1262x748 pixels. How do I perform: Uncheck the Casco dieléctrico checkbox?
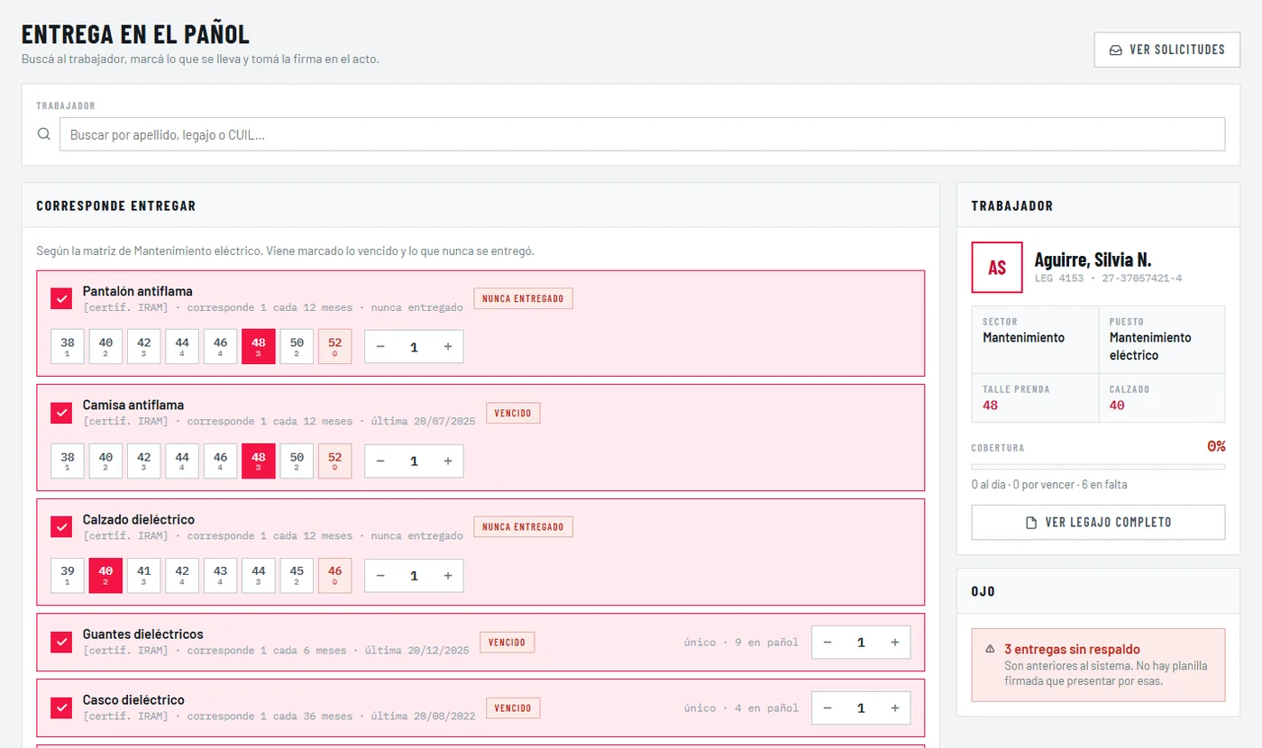[61, 707]
